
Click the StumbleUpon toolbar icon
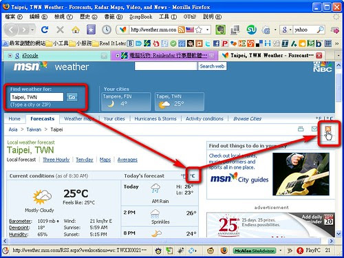(x=251, y=30)
